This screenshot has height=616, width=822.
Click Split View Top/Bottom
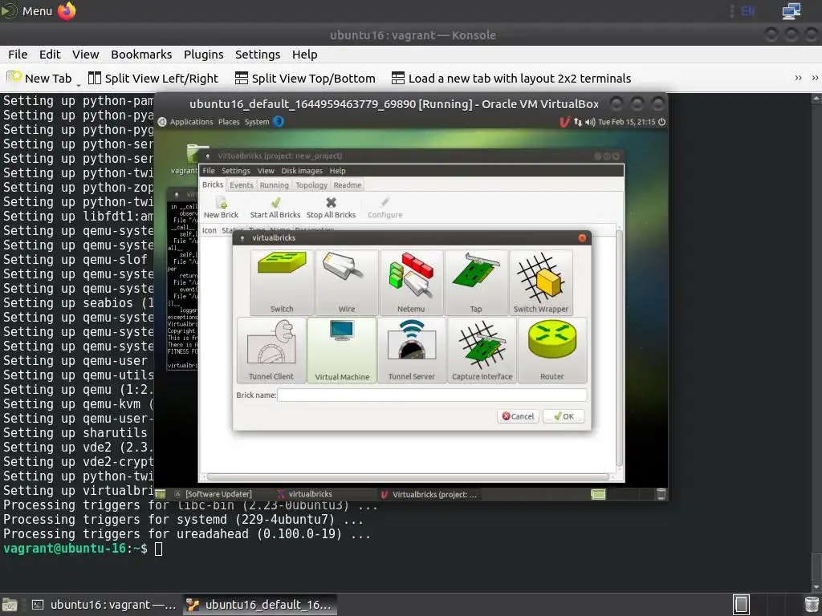[x=305, y=78]
